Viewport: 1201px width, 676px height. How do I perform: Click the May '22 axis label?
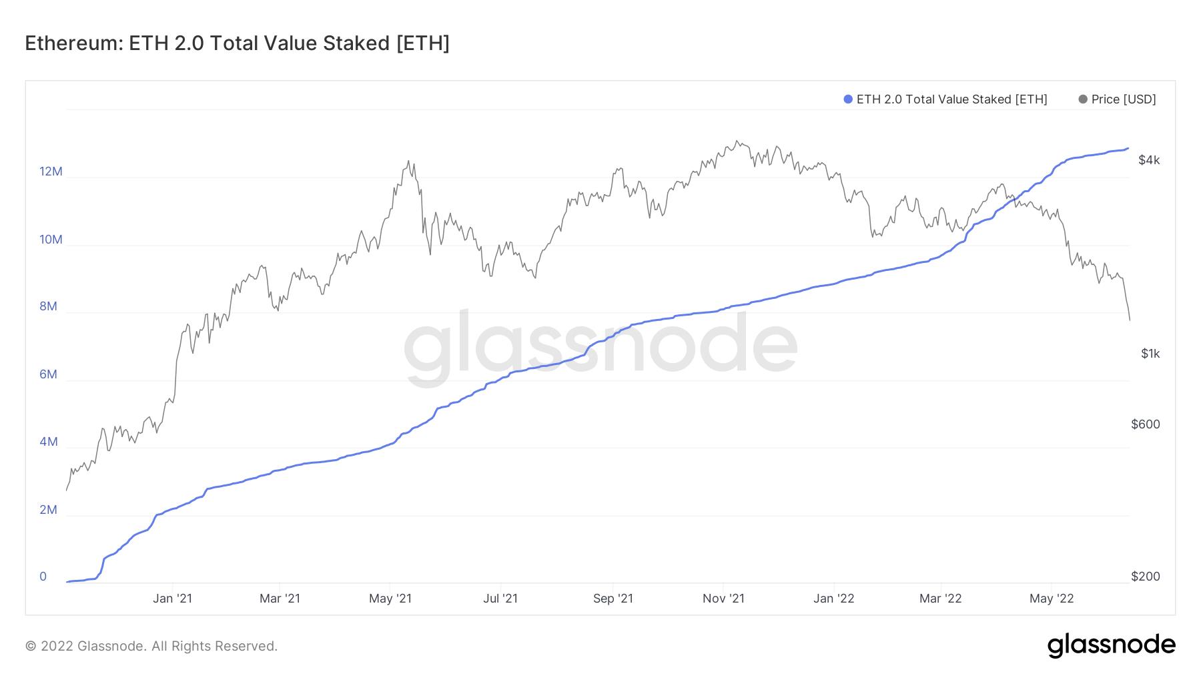click(1052, 598)
